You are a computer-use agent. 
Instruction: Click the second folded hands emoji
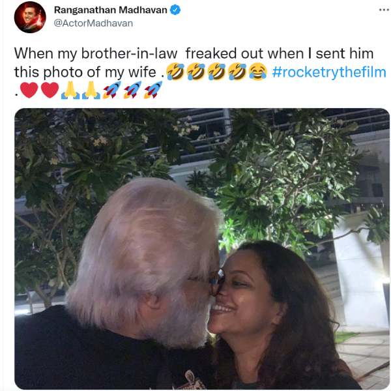pyautogui.click(x=91, y=90)
